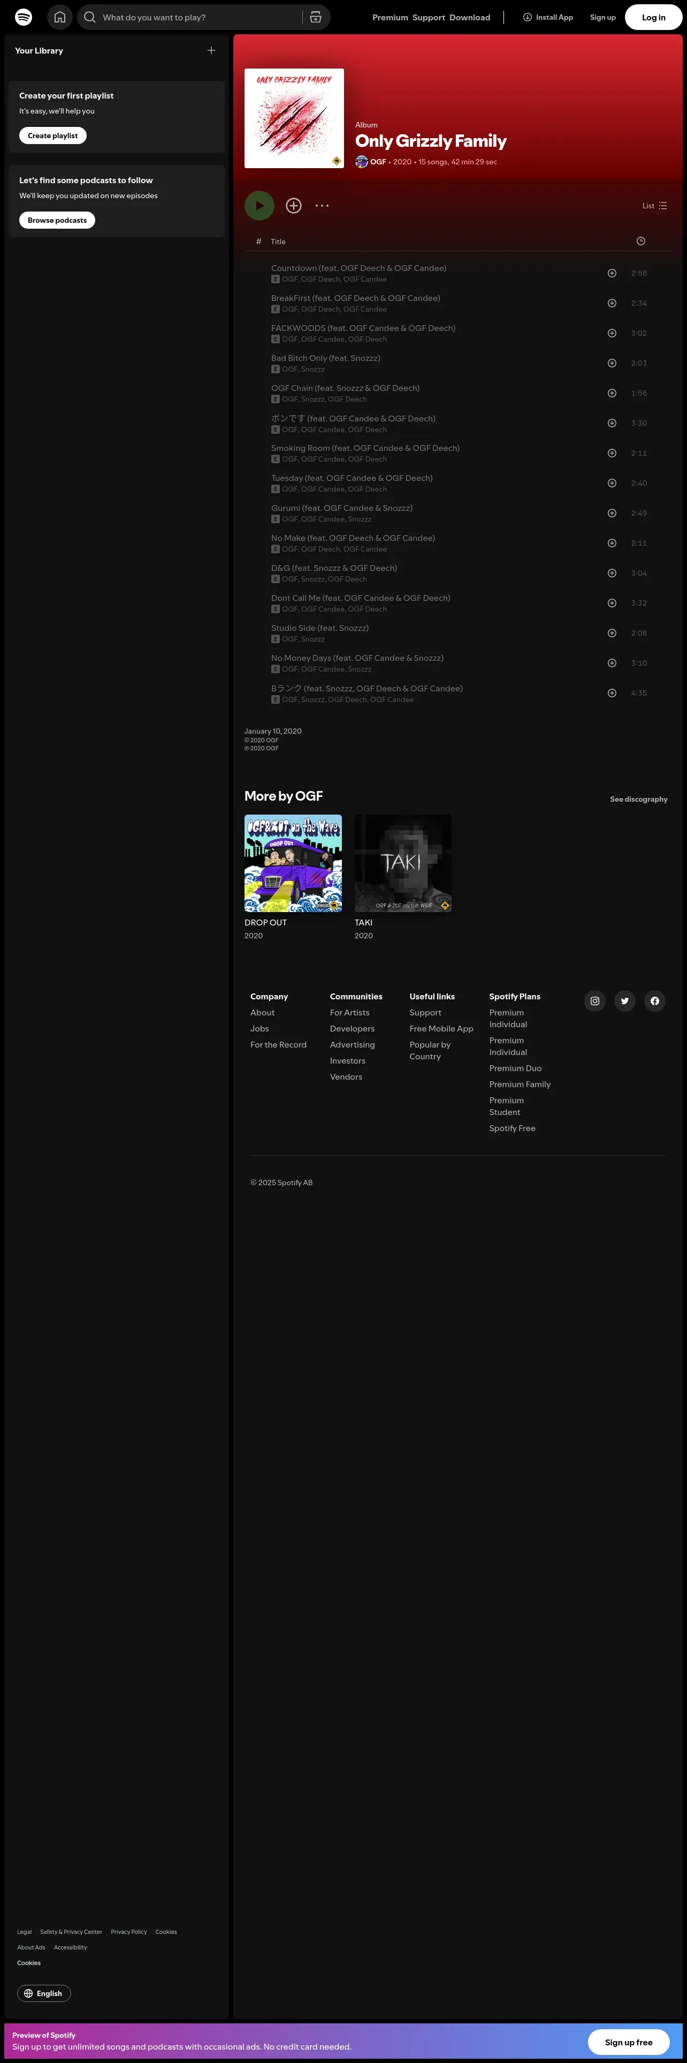Click the OGF artist avatar
Screen dimensions: 687x2063
(x=362, y=162)
